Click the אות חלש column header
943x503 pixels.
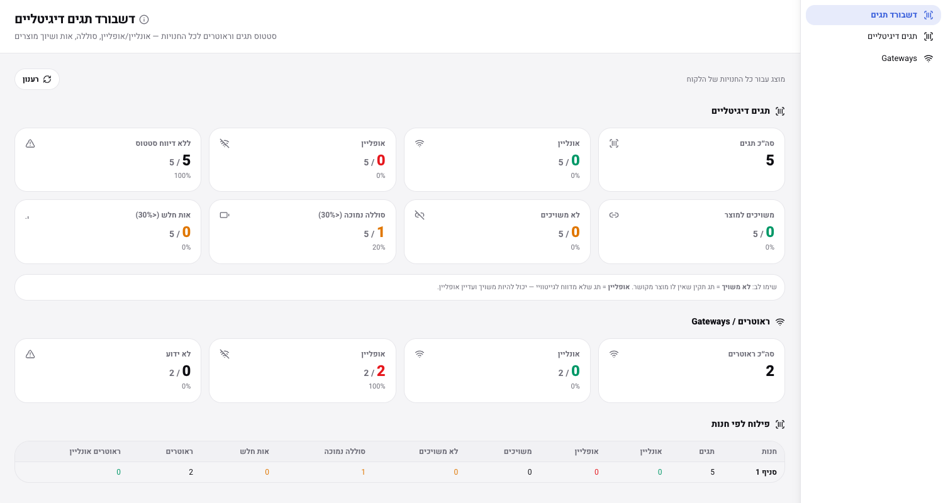click(x=255, y=451)
